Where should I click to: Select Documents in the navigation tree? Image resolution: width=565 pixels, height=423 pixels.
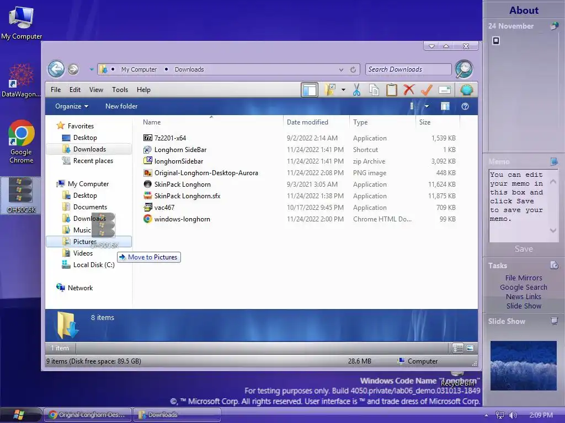coord(90,207)
